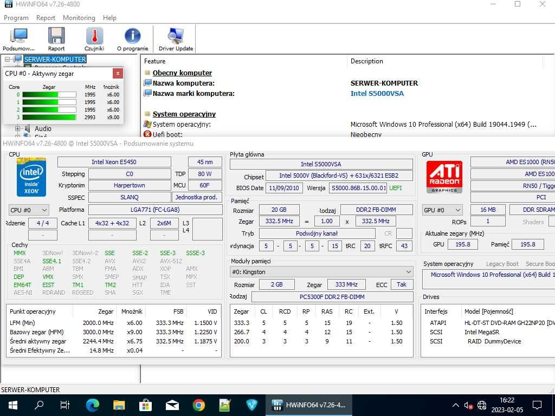Click the Intel S5000VSA brand link
The width and height of the screenshot is (555, 416).
(x=377, y=93)
